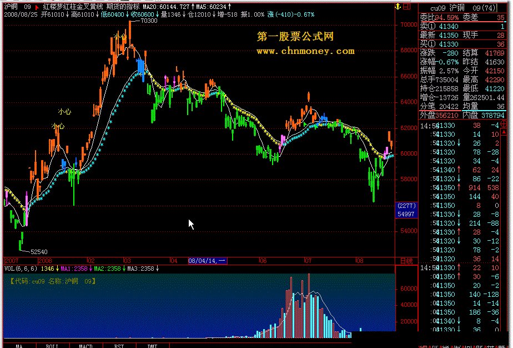Click the 今开 42150 value
The width and height of the screenshot is (513, 348).
click(x=484, y=71)
